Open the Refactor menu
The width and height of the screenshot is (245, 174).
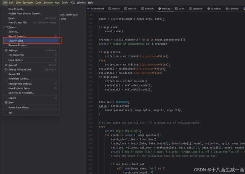(x=48, y=3)
